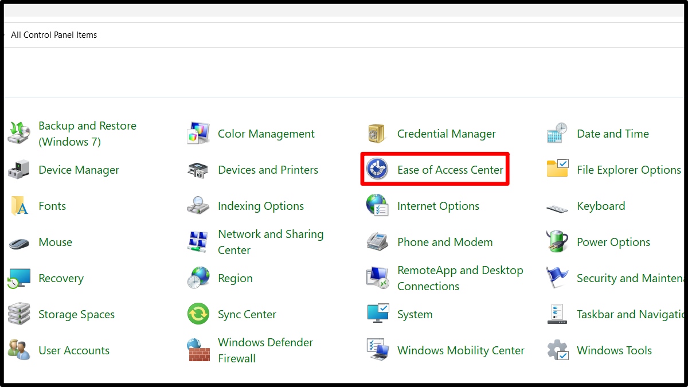Open the Indexing Options link
The height and width of the screenshot is (387, 688).
(x=261, y=206)
